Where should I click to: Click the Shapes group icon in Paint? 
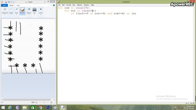tap(29, 9)
